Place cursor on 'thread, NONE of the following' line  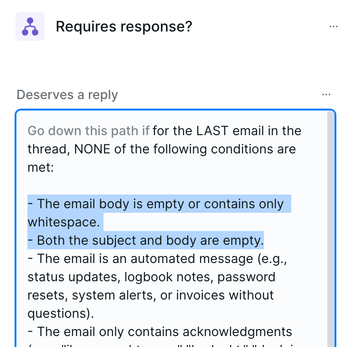tap(162, 149)
